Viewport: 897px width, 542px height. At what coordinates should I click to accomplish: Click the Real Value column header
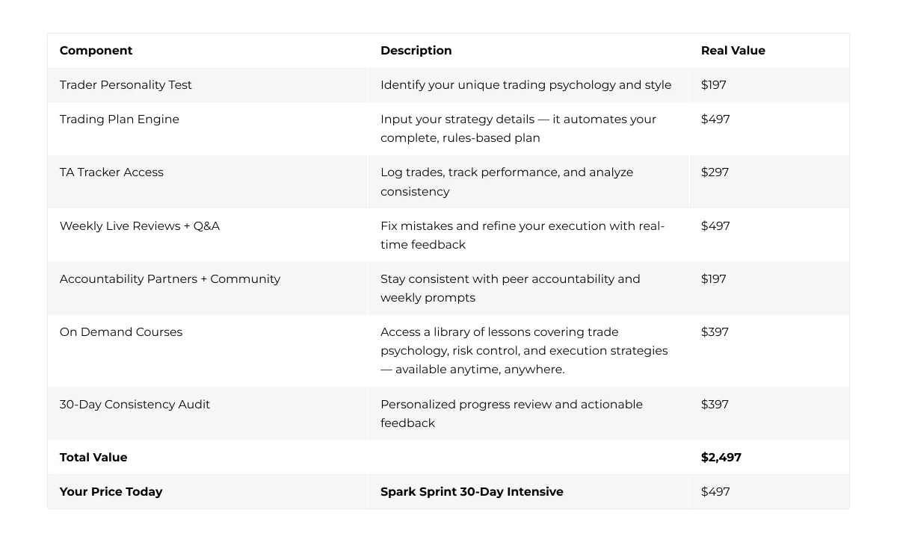point(733,51)
